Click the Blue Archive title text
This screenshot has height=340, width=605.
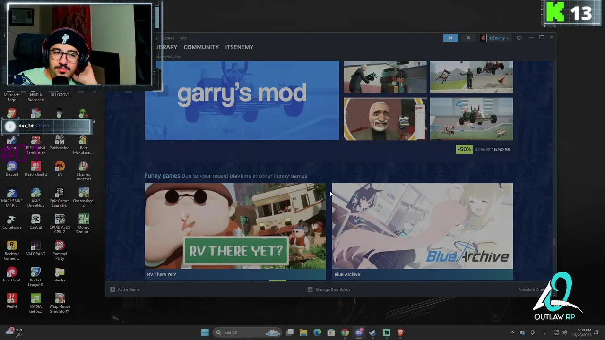tap(347, 274)
